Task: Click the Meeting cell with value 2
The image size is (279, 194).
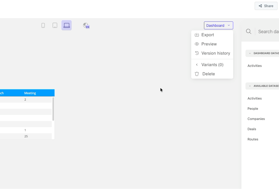Action: click(25, 100)
